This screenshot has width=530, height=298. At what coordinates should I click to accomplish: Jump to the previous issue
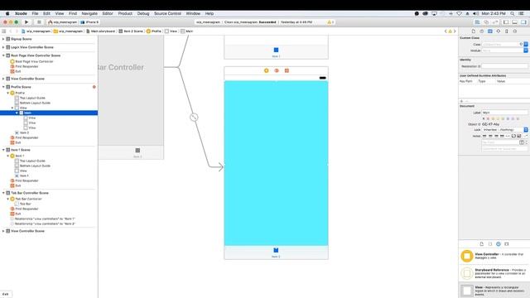(446, 31)
